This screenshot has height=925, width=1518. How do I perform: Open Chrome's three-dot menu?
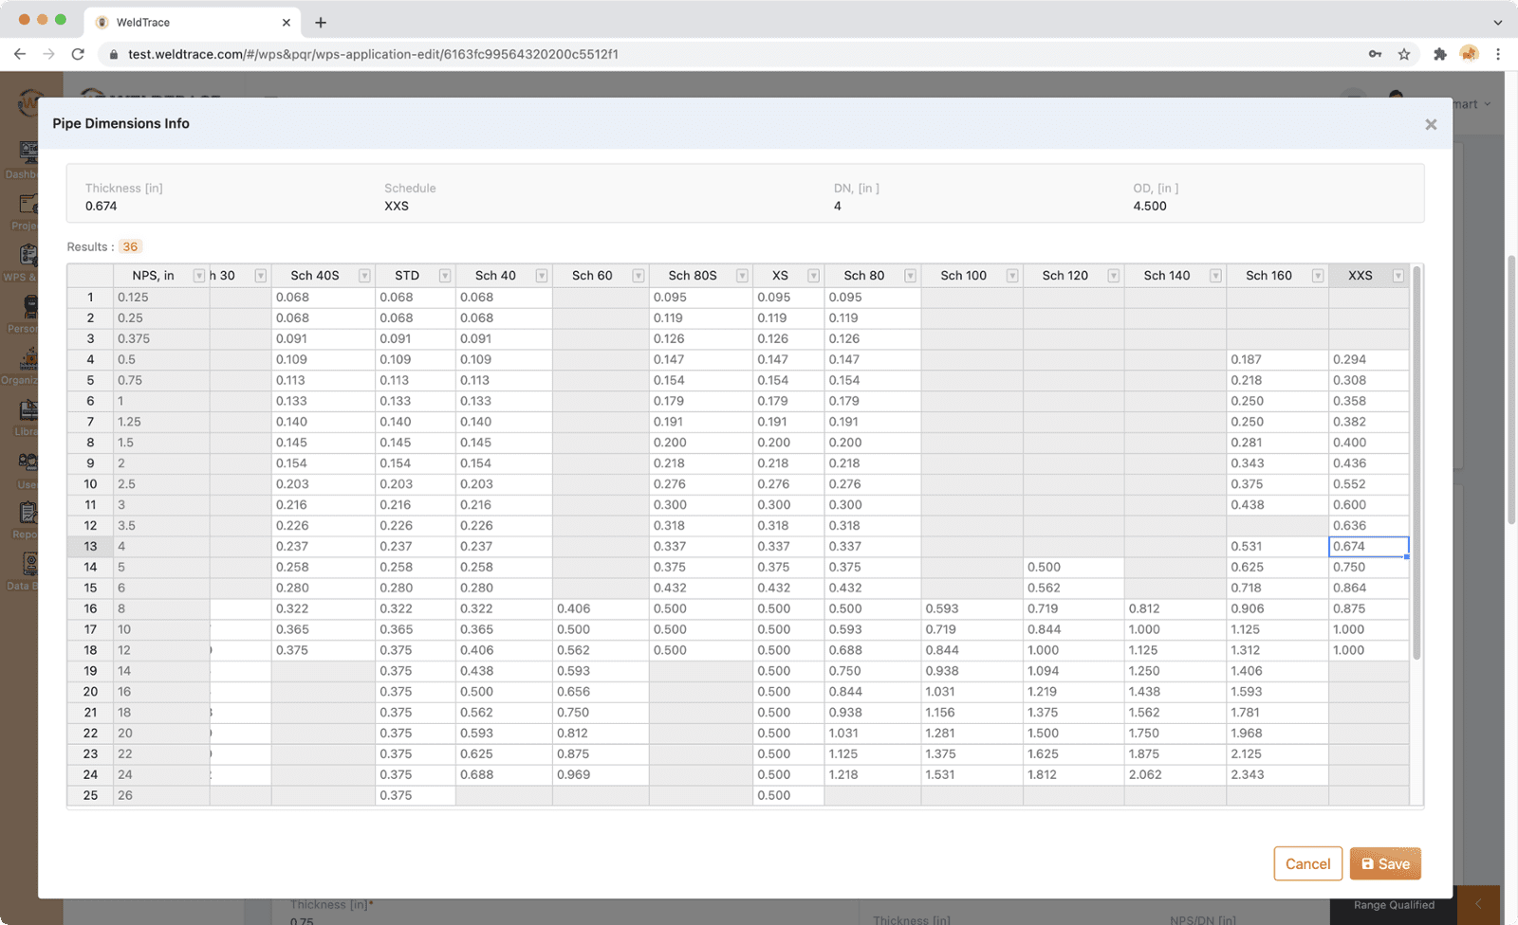(1498, 54)
